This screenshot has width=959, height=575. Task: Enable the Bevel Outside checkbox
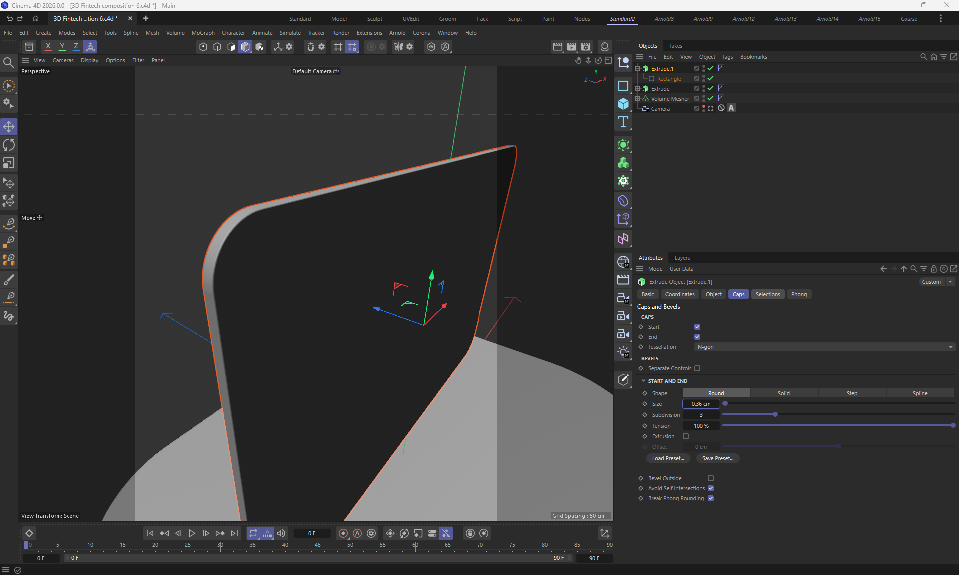tap(711, 478)
